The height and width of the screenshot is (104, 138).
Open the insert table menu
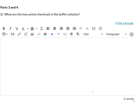5,34
